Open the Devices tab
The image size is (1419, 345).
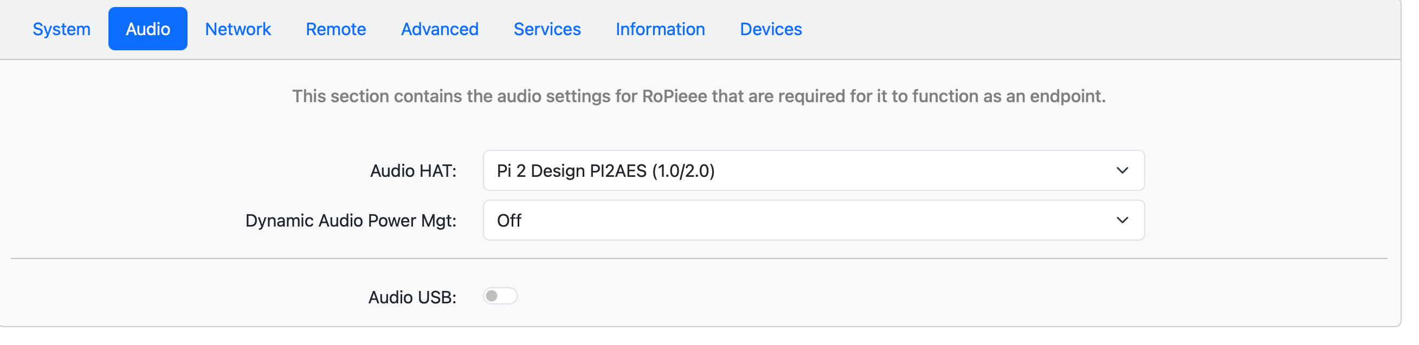tap(770, 29)
